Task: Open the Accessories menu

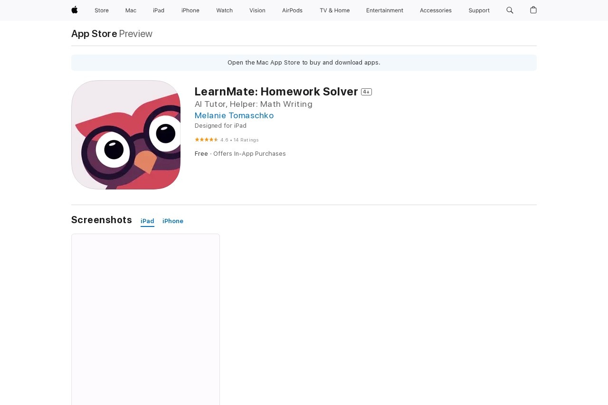Action: point(436,10)
